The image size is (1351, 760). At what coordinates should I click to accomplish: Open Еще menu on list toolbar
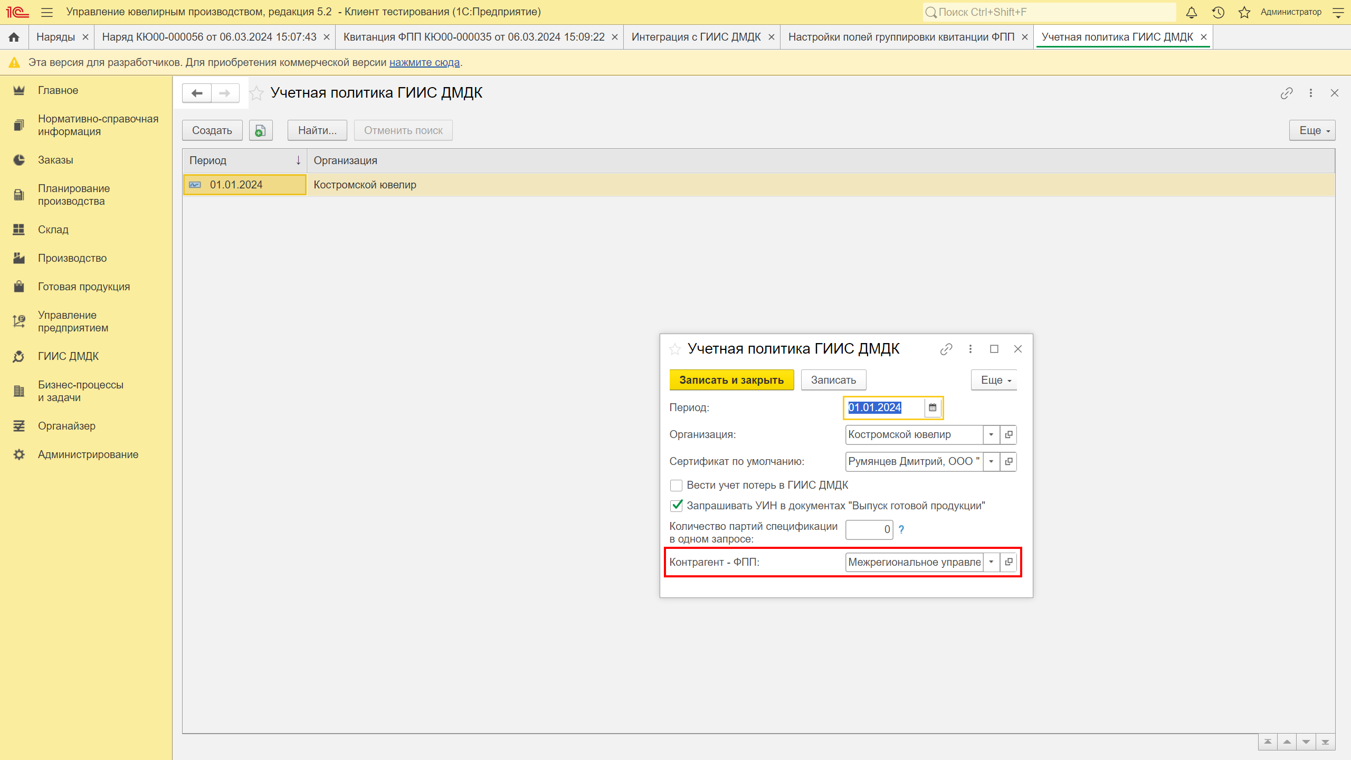[x=1312, y=130]
